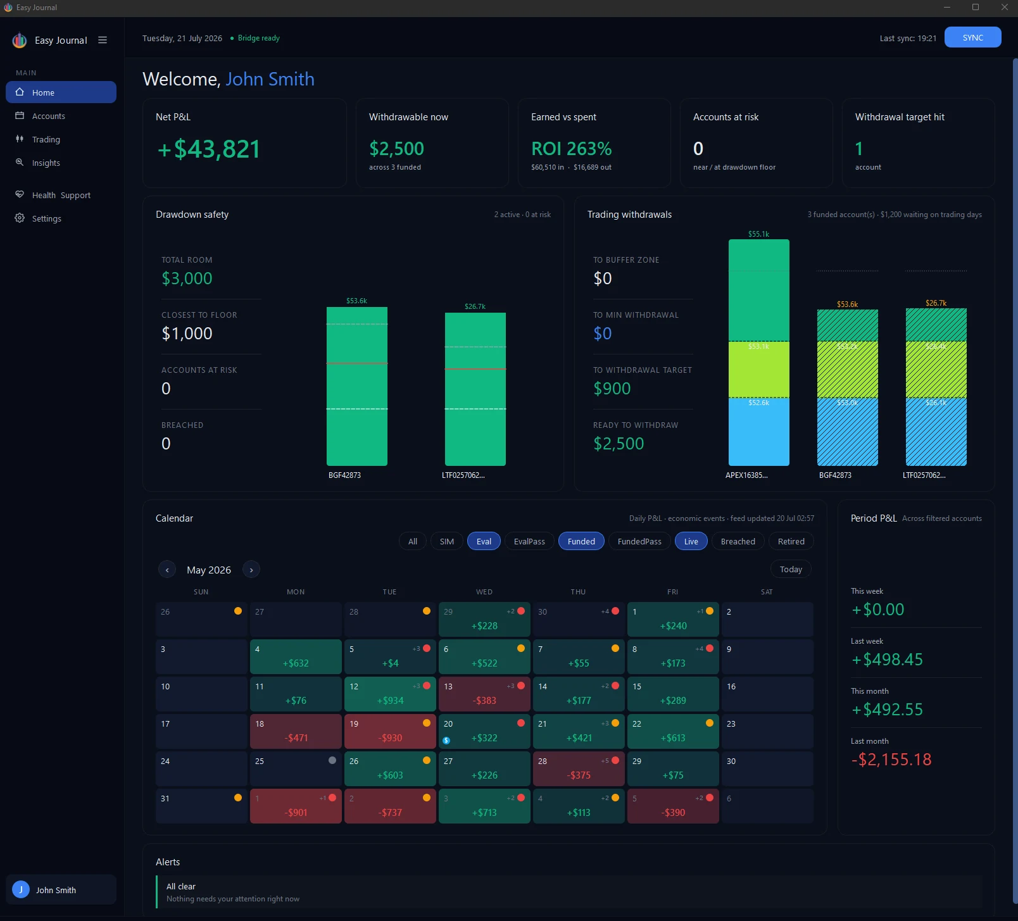This screenshot has width=1018, height=921.
Task: Click the orange event dot on May 19
Action: pos(427,723)
